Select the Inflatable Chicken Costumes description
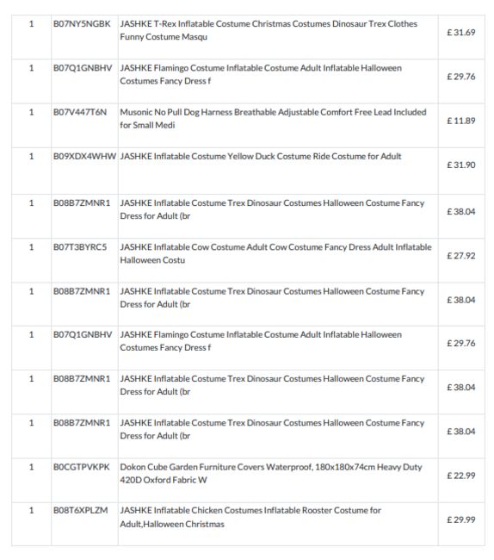The width and height of the screenshot is (494, 560). (250, 517)
